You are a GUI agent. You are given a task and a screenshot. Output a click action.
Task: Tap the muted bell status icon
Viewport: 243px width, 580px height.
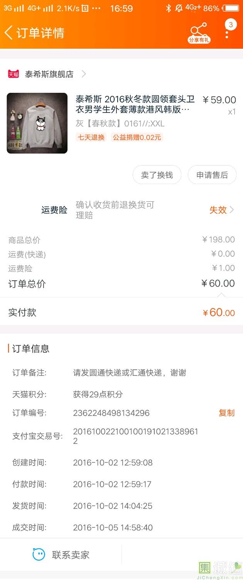click(x=179, y=9)
